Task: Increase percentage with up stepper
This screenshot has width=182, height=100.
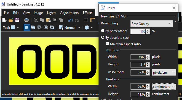Action: (x=148, y=30)
